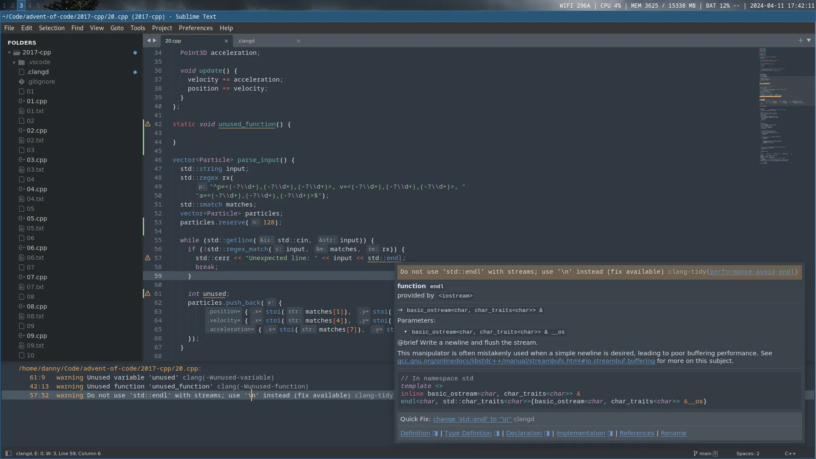Click the warning icon beside line 42
The height and width of the screenshot is (459, 816).
pyautogui.click(x=147, y=124)
